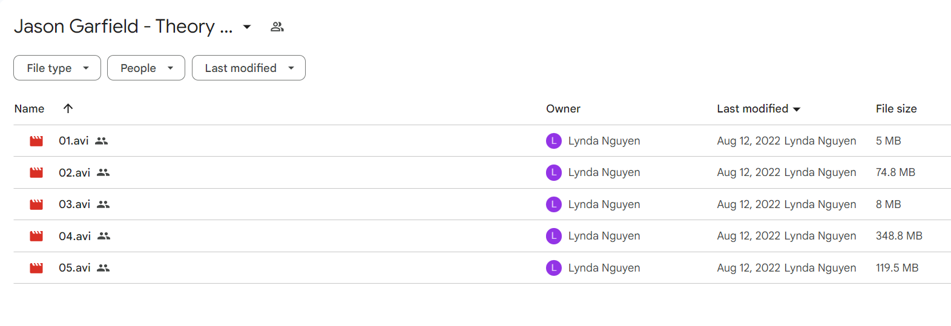Open the People filter dropdown
Screen dimensions: 951x326
(146, 68)
